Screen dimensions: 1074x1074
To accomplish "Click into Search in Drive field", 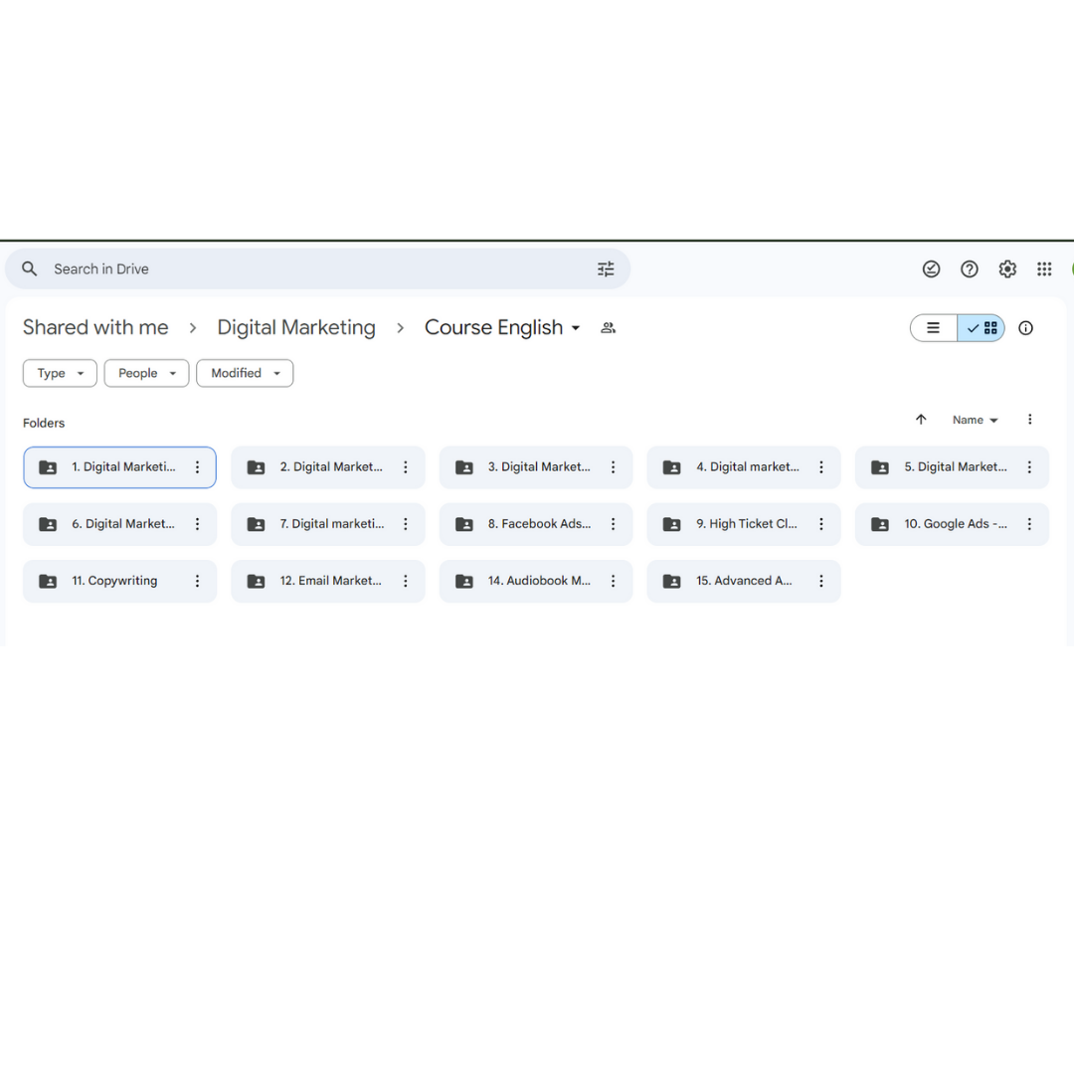I will [x=318, y=269].
